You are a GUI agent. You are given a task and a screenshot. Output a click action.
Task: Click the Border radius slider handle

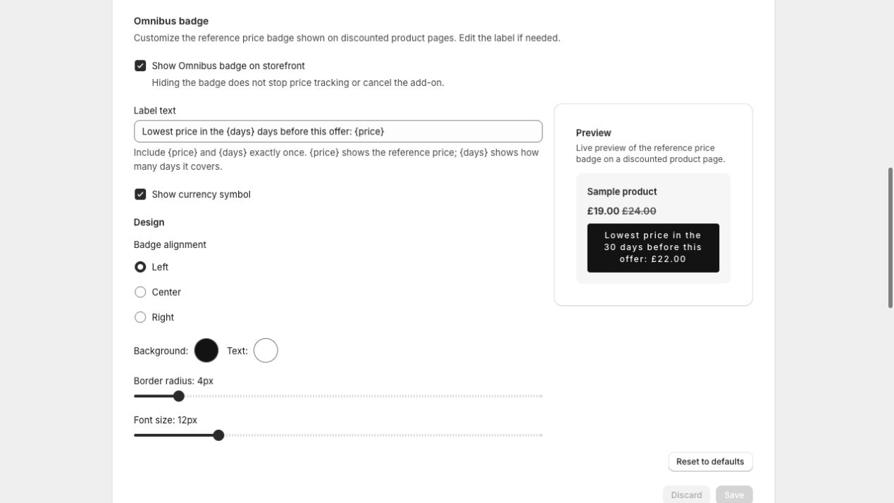179,397
